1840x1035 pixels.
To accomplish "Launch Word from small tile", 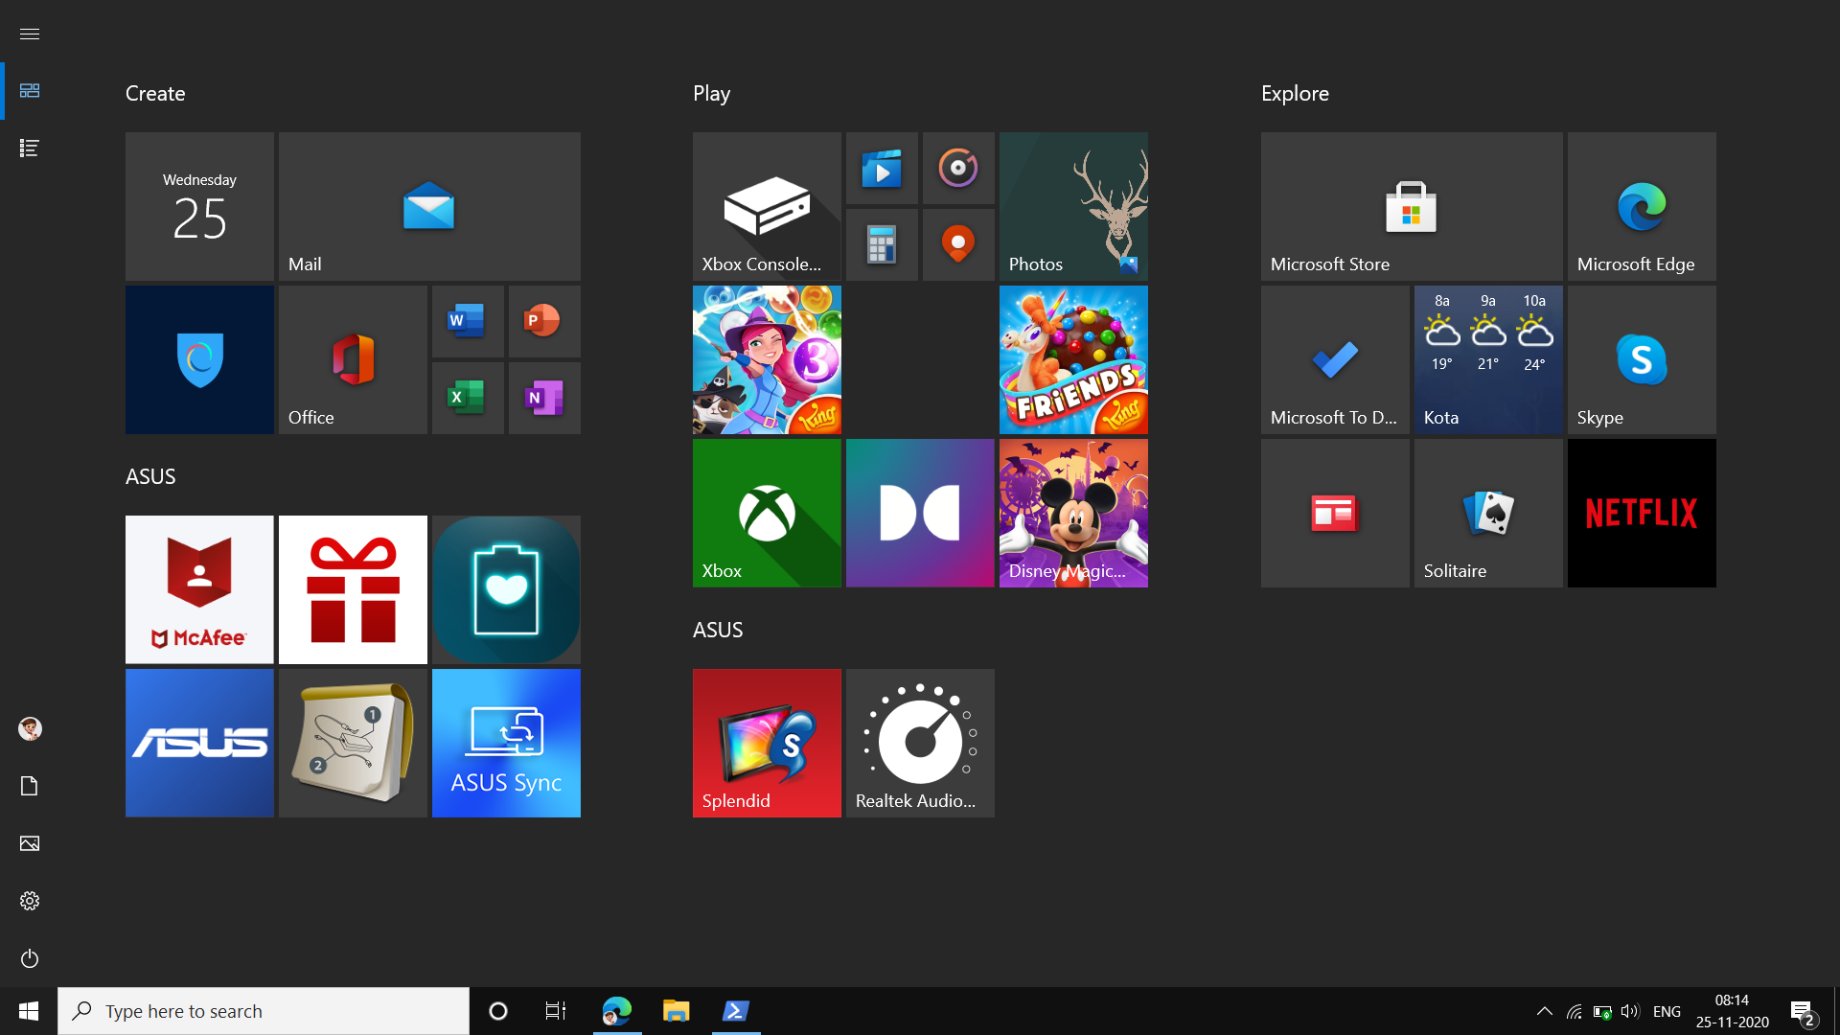I will [x=468, y=321].
